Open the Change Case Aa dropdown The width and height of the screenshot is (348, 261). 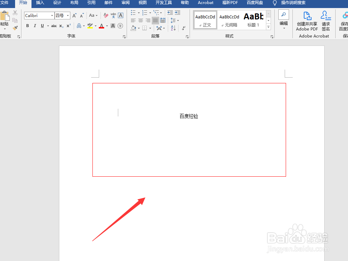[x=93, y=15]
